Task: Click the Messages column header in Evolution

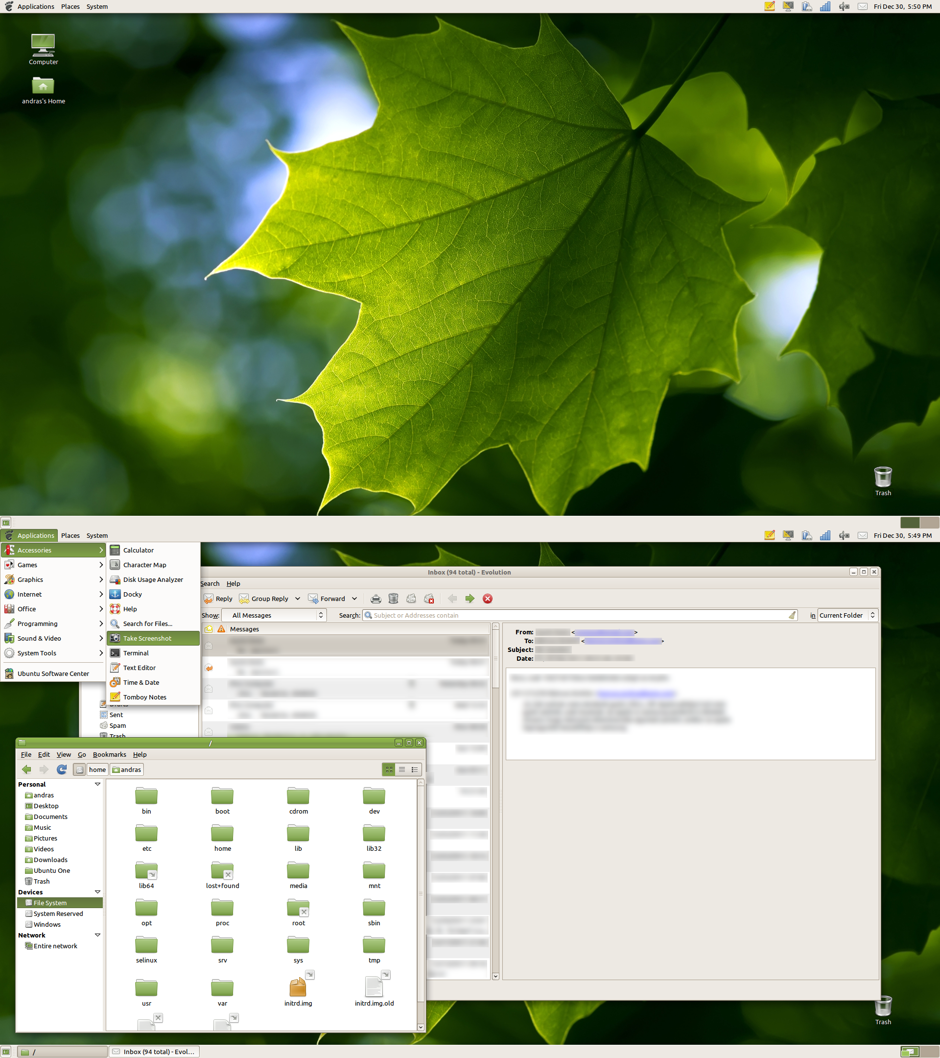Action: (x=244, y=629)
